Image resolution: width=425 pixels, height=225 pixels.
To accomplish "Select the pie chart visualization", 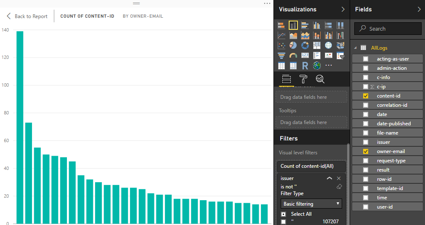I will [293, 45].
